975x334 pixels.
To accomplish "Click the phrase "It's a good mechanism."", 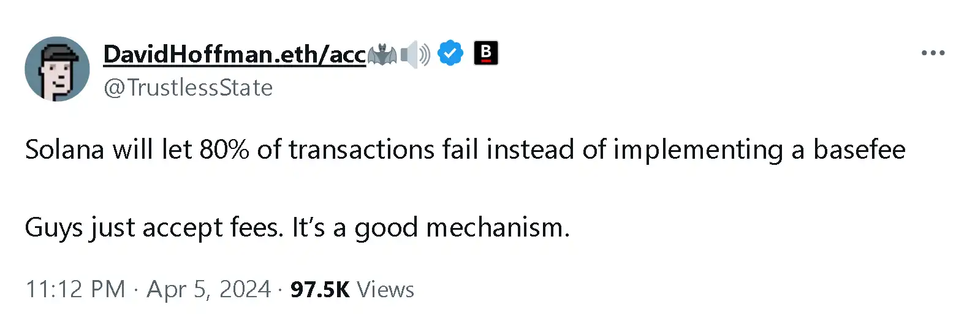I will [x=431, y=227].
